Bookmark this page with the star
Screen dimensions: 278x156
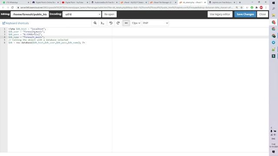(242, 8)
